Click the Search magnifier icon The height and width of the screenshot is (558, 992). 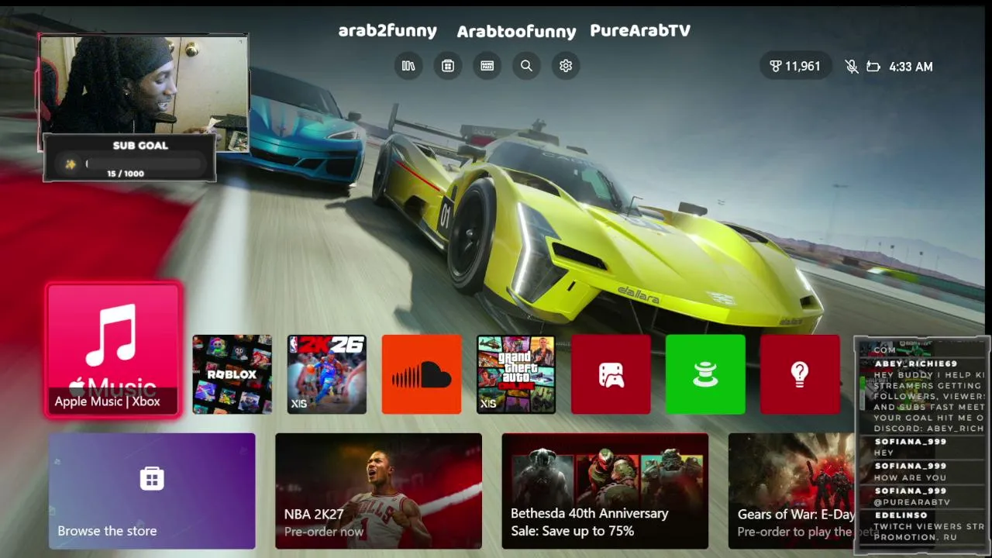click(526, 66)
